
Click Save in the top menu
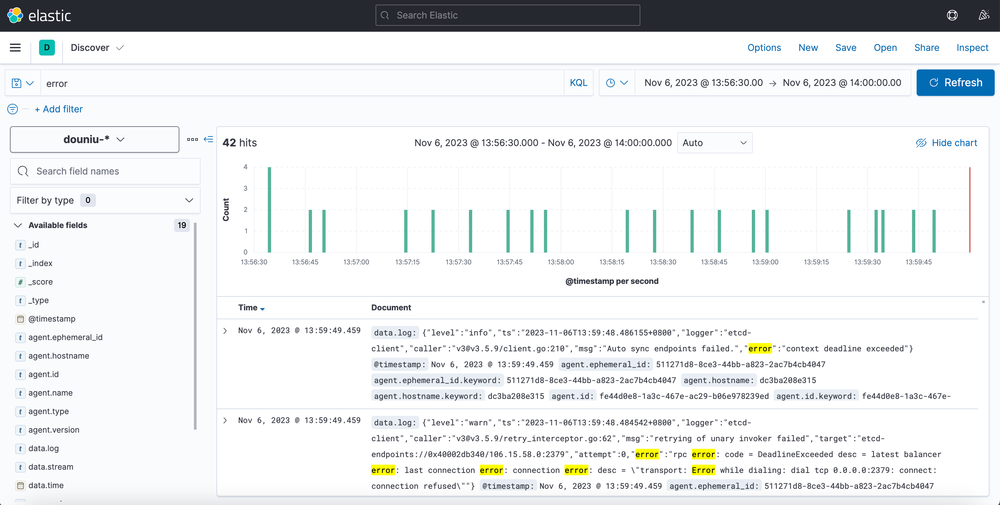845,48
